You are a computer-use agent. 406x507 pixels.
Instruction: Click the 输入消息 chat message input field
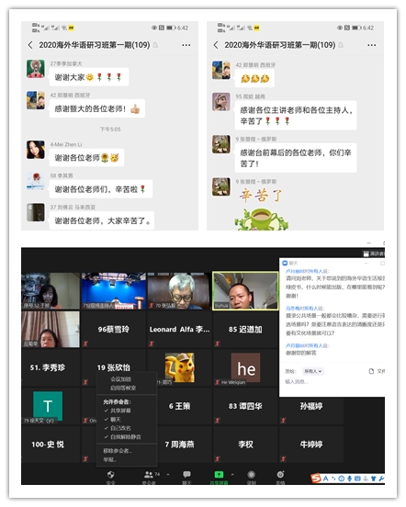coord(333,382)
